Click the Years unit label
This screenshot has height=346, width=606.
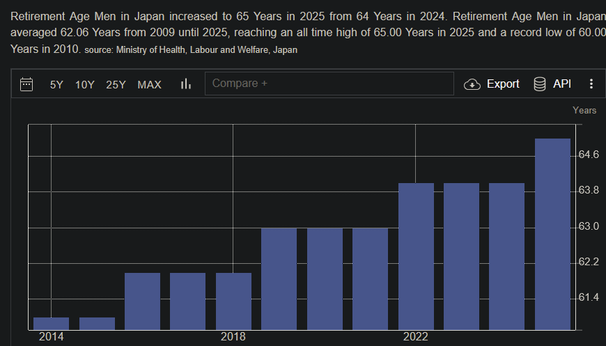[x=584, y=111]
